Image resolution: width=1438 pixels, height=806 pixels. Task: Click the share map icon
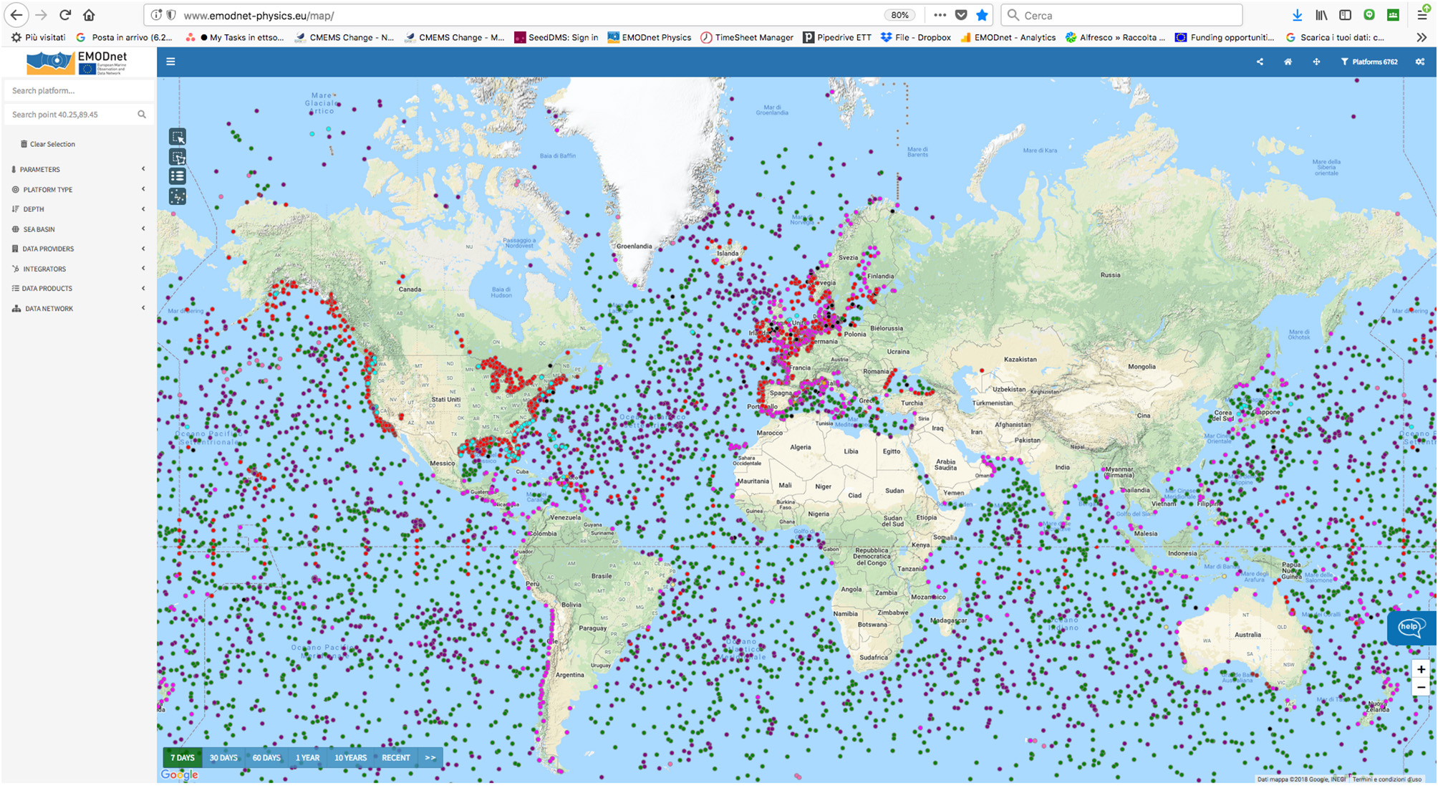click(x=1260, y=62)
